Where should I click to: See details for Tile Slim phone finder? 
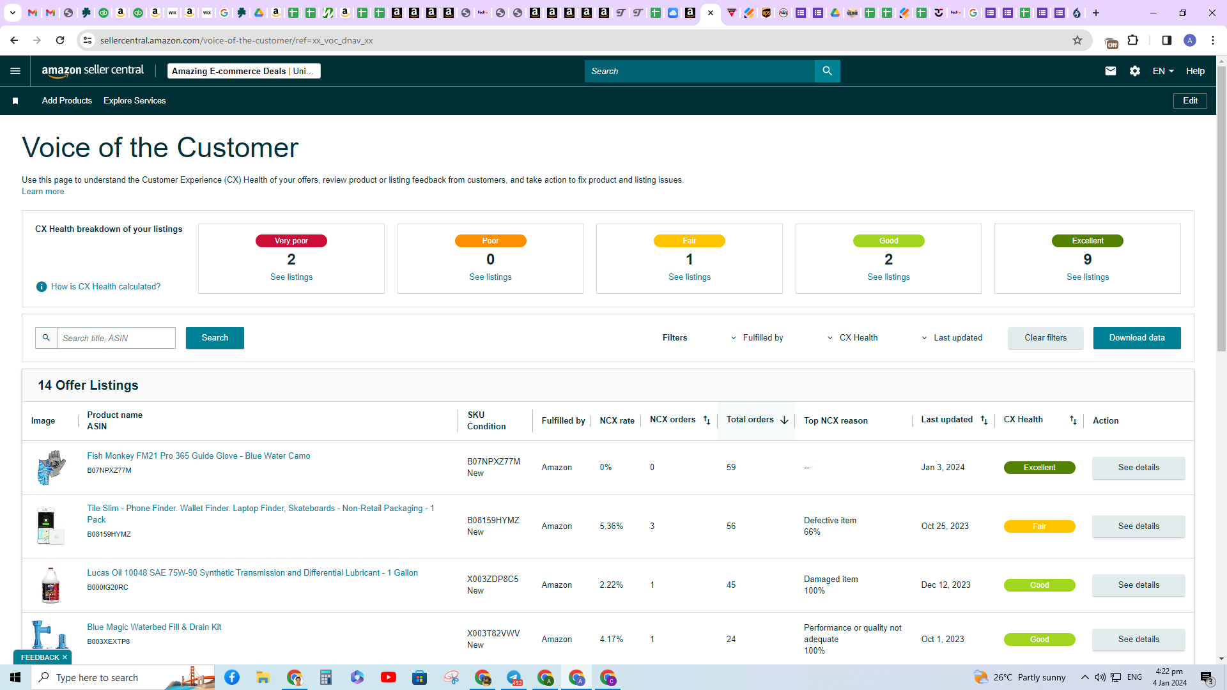pos(1138,526)
